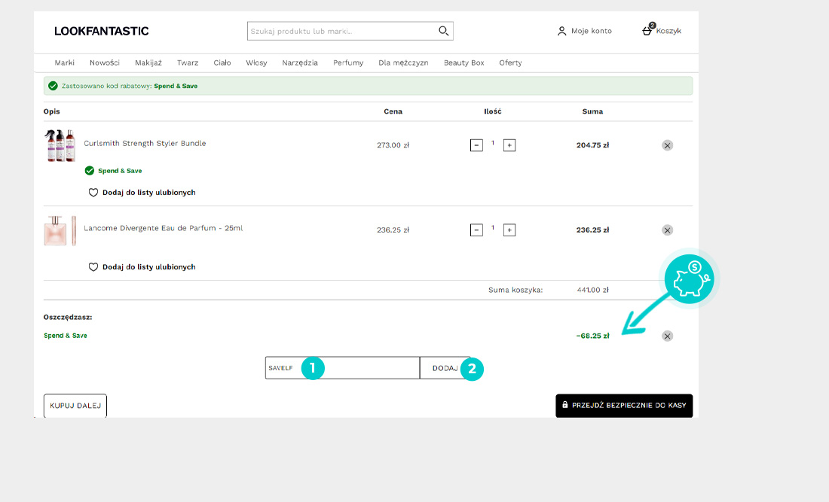Click KUPUJ DALEJ button

[x=75, y=406]
